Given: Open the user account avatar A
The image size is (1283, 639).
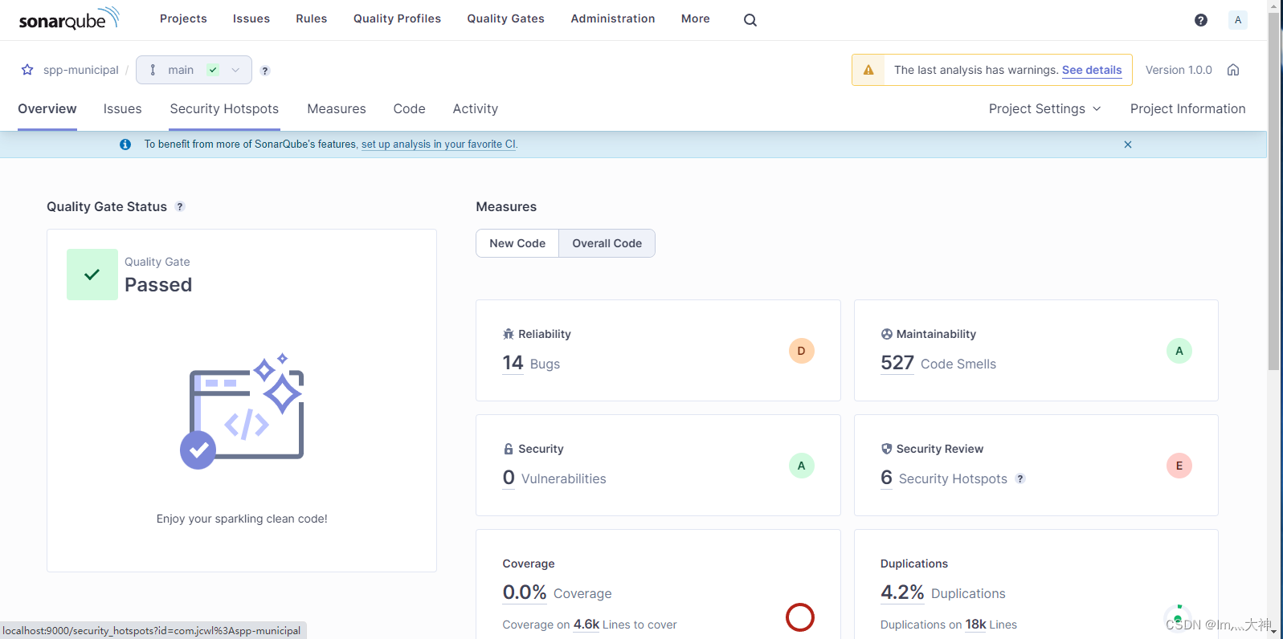Looking at the screenshot, I should pos(1238,20).
